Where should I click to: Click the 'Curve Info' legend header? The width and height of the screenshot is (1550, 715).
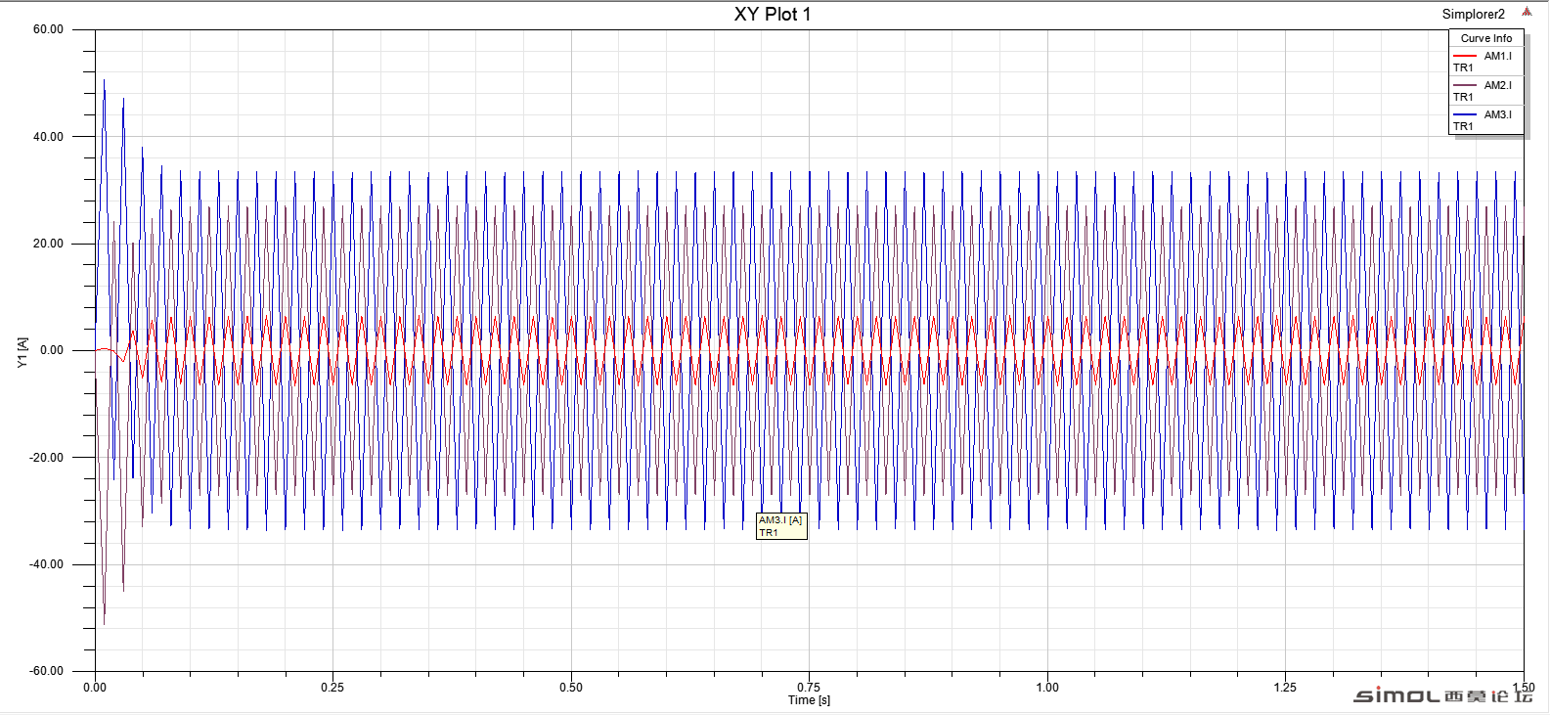pyautogui.click(x=1486, y=38)
